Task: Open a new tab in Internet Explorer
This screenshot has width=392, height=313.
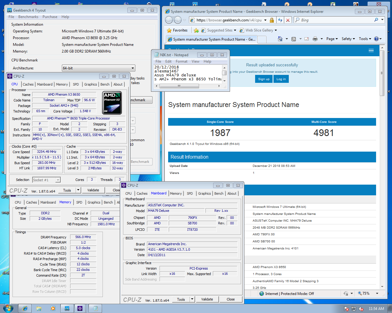Action: [262, 39]
